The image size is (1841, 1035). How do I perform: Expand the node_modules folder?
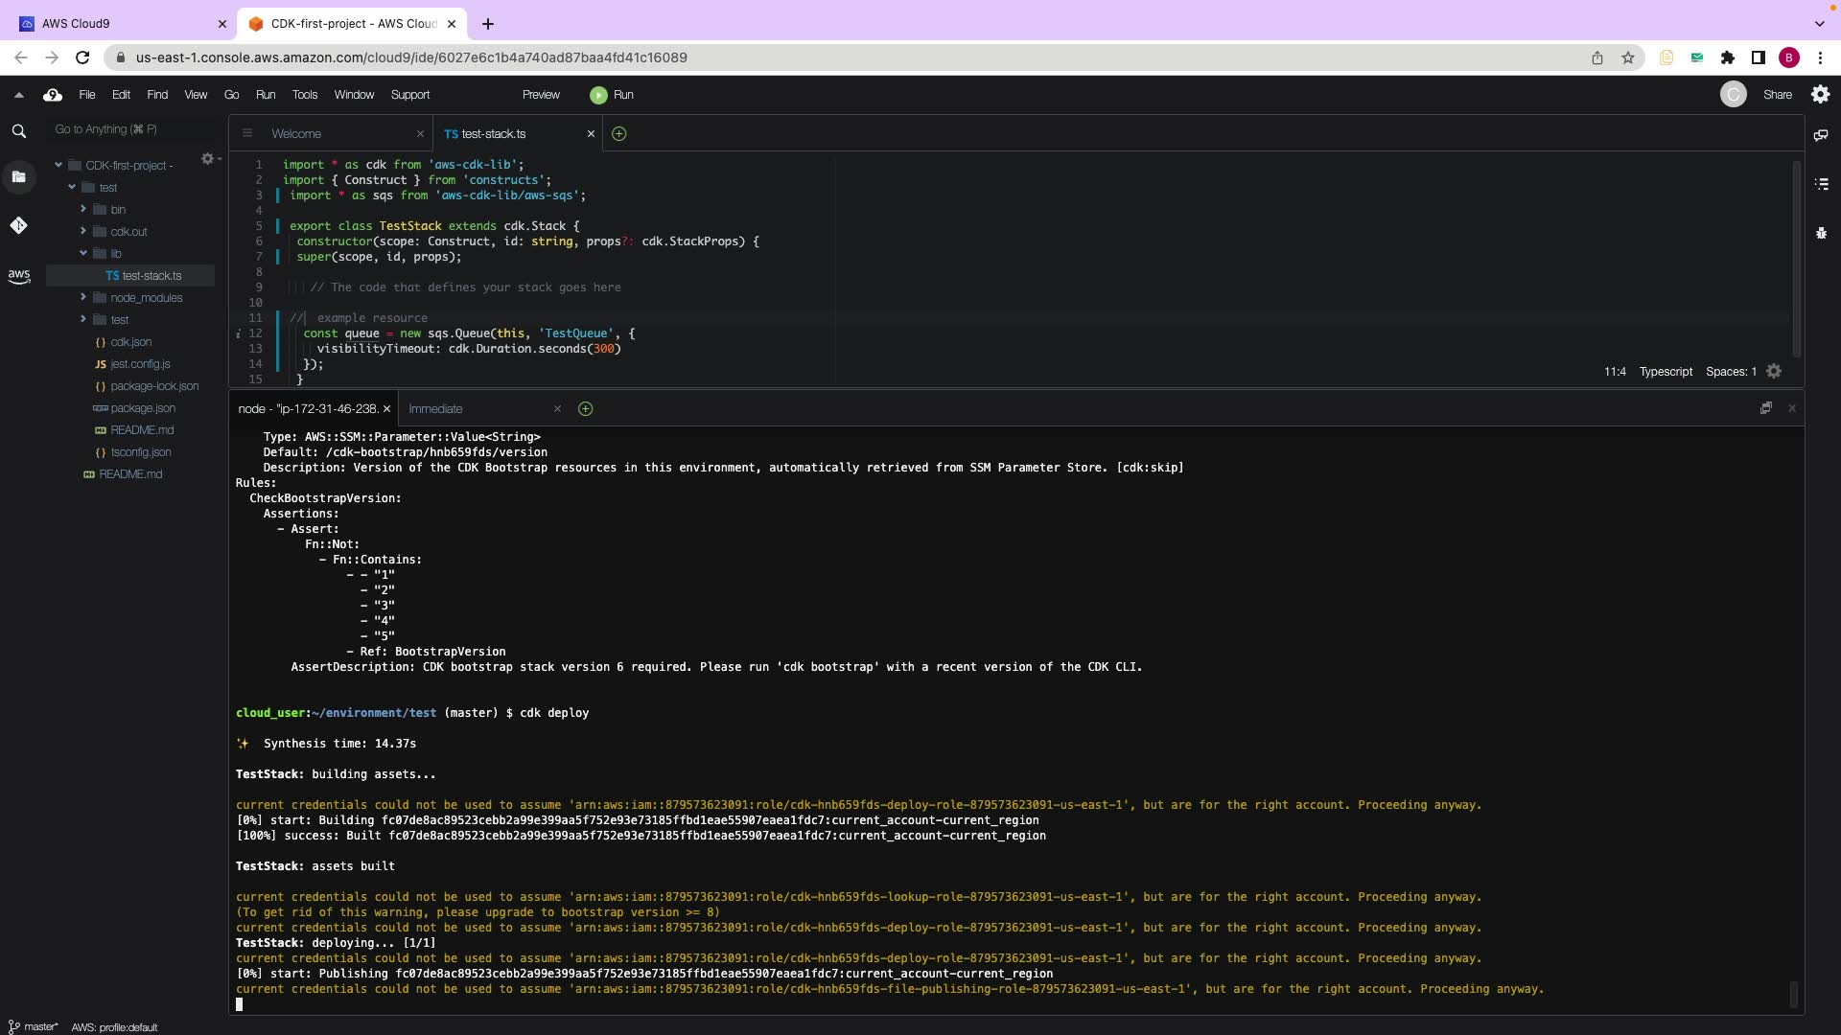pyautogui.click(x=83, y=297)
